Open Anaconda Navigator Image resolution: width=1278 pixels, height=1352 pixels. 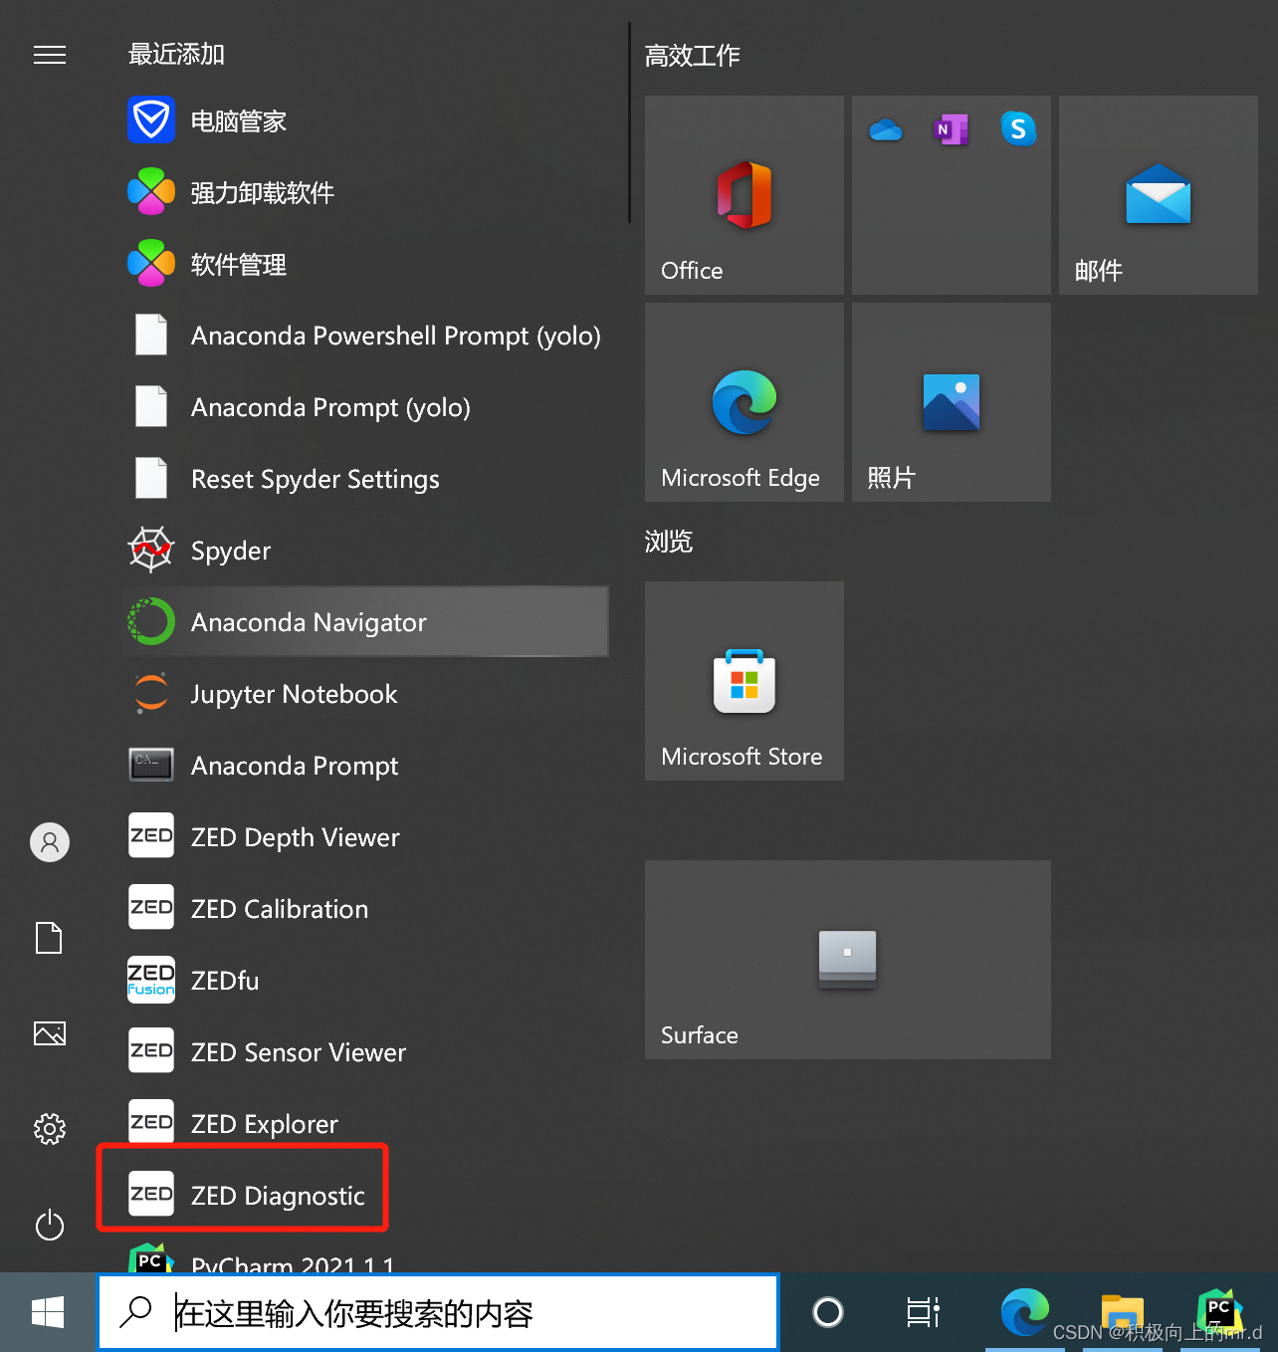pos(309,621)
